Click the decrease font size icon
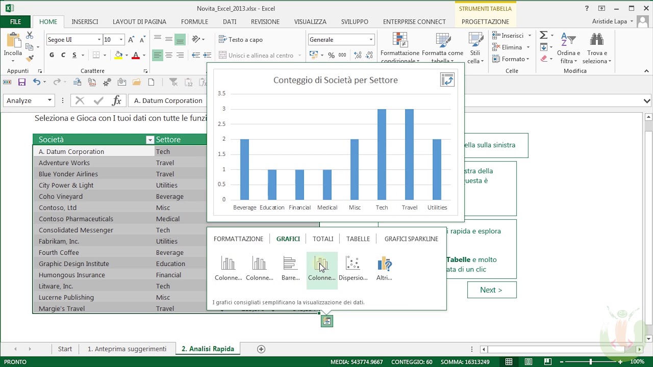Screen dimensions: 653x367 tap(142, 40)
